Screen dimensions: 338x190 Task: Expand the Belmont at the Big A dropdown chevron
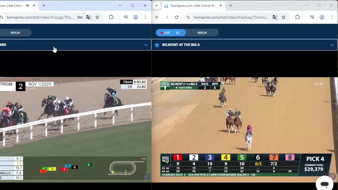coord(332,45)
